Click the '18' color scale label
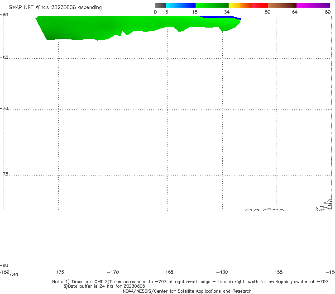Screen dimensions: 335x294 [195, 12]
